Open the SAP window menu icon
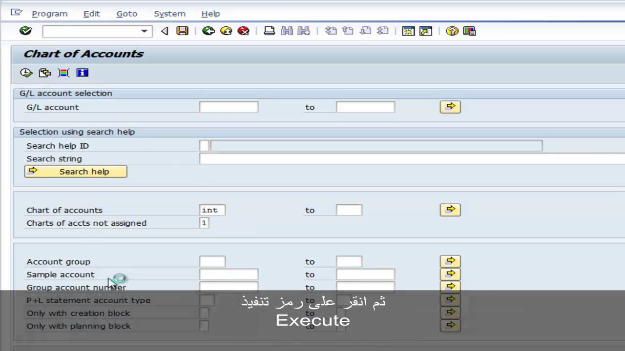 point(16,12)
